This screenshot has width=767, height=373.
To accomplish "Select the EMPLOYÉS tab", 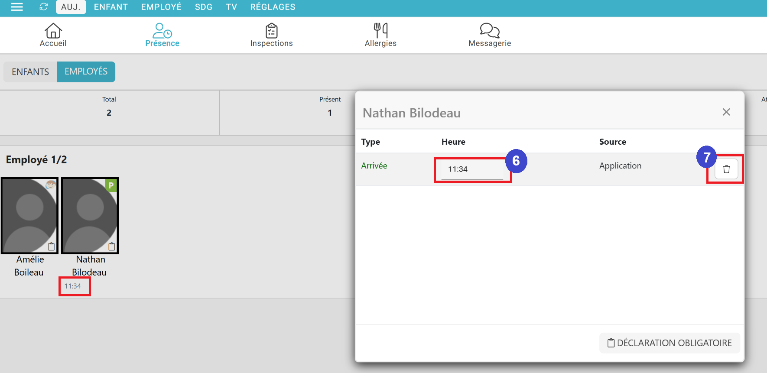I will (86, 71).
